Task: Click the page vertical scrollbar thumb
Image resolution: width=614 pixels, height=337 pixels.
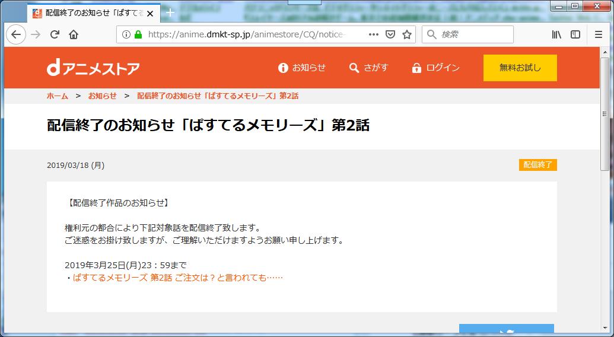Action: point(605,113)
